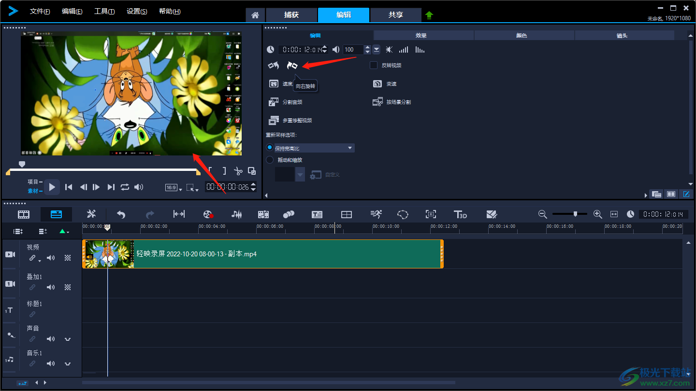The image size is (696, 391).
Task: Zoom out the timeline
Action: click(x=542, y=214)
